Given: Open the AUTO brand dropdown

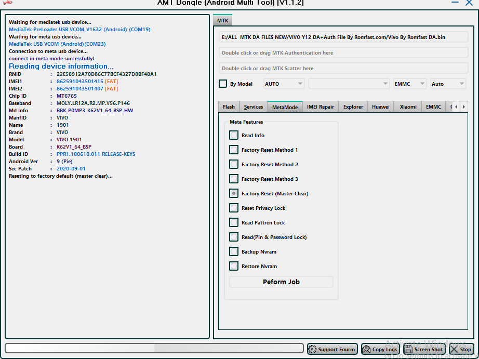Looking at the screenshot, I should click(284, 84).
